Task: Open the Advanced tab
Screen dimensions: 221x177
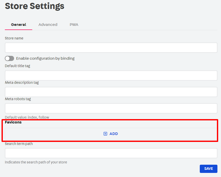Action: point(48,25)
